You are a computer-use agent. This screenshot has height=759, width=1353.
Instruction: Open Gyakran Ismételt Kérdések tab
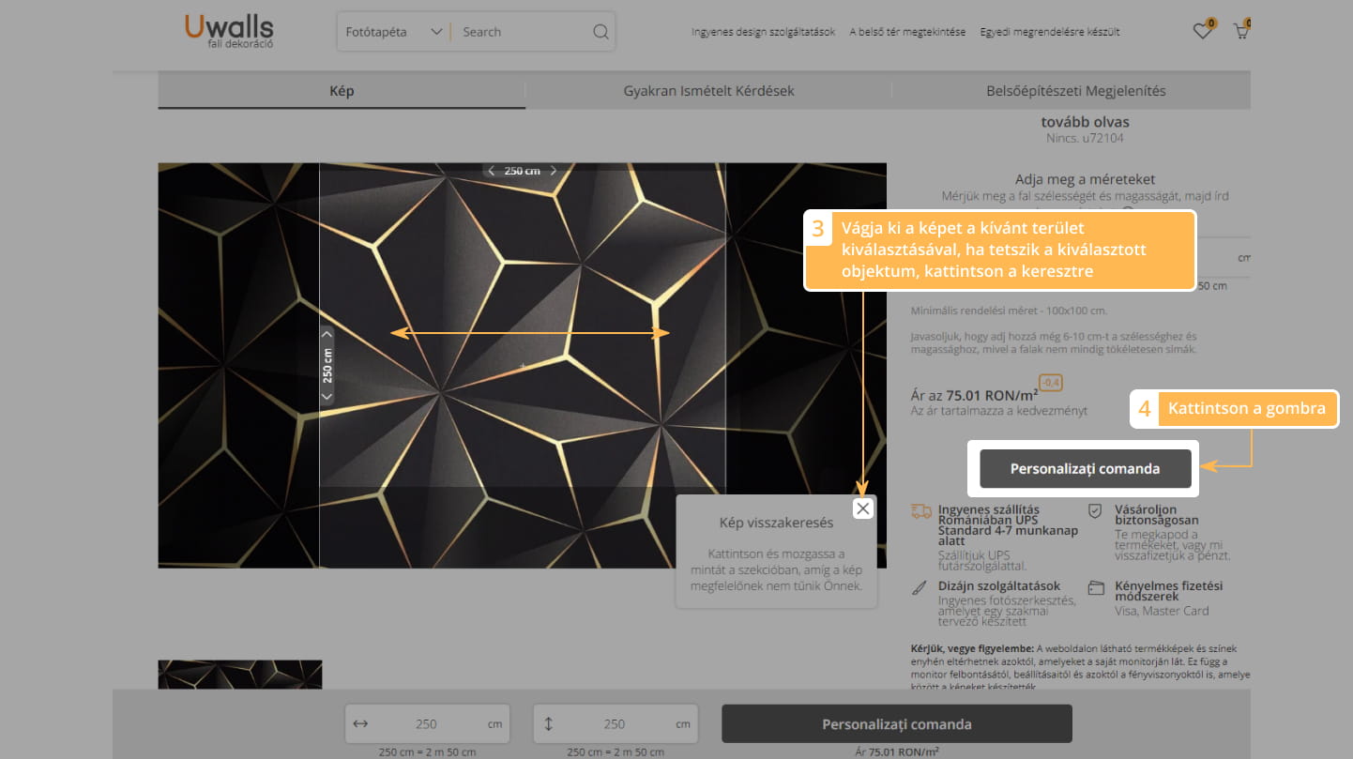pyautogui.click(x=708, y=91)
